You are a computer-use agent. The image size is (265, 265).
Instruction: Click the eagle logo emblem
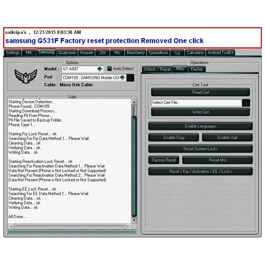[26, 76]
